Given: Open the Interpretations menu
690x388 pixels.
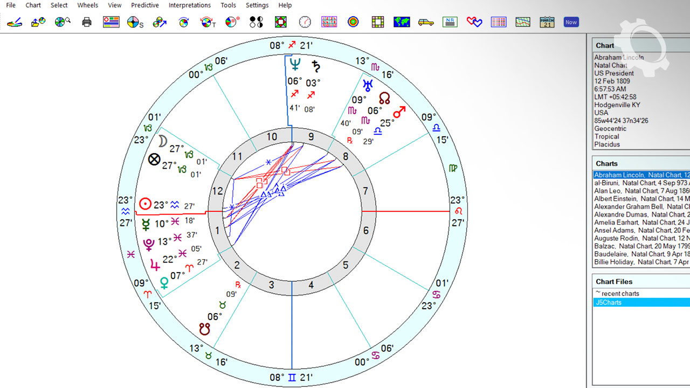Looking at the screenshot, I should [x=190, y=5].
